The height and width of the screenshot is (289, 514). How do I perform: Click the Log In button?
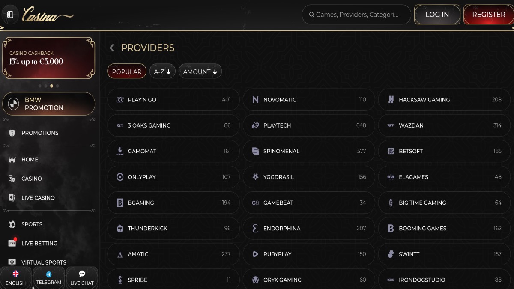[437, 15]
